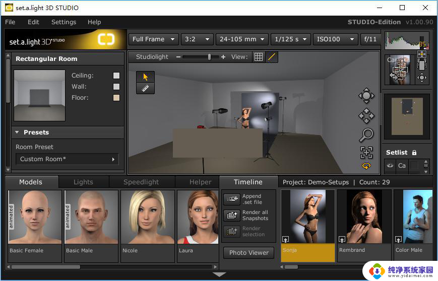This screenshot has width=438, height=281.
Task: Open the Custom Room* preset dropdown
Action: (x=67, y=159)
